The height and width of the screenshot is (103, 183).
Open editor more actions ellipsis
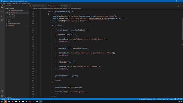[181, 6]
